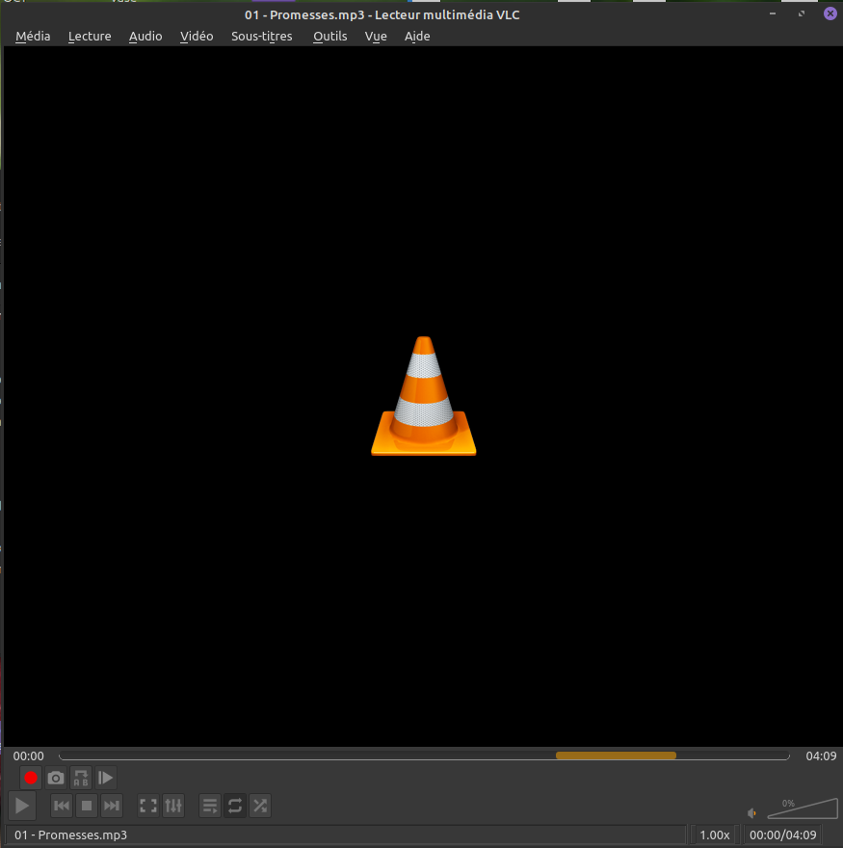Click elapsed time 00:00 label left of seek bar
The width and height of the screenshot is (843, 848).
pos(29,756)
